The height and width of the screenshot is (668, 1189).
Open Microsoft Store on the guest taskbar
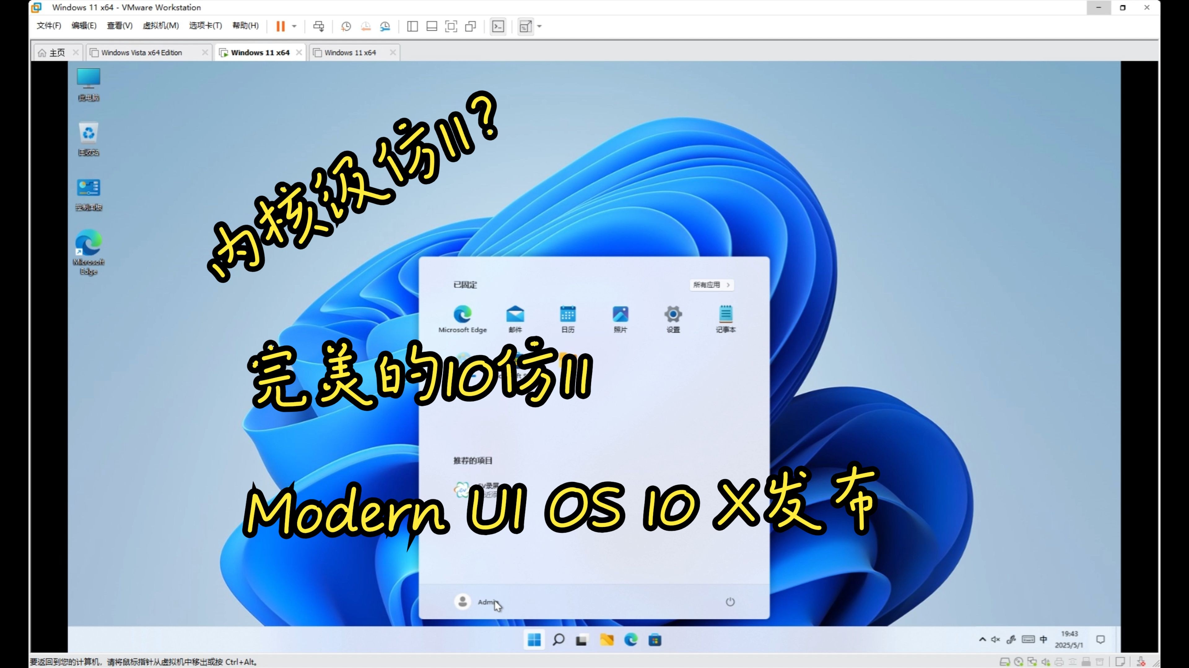tap(655, 640)
